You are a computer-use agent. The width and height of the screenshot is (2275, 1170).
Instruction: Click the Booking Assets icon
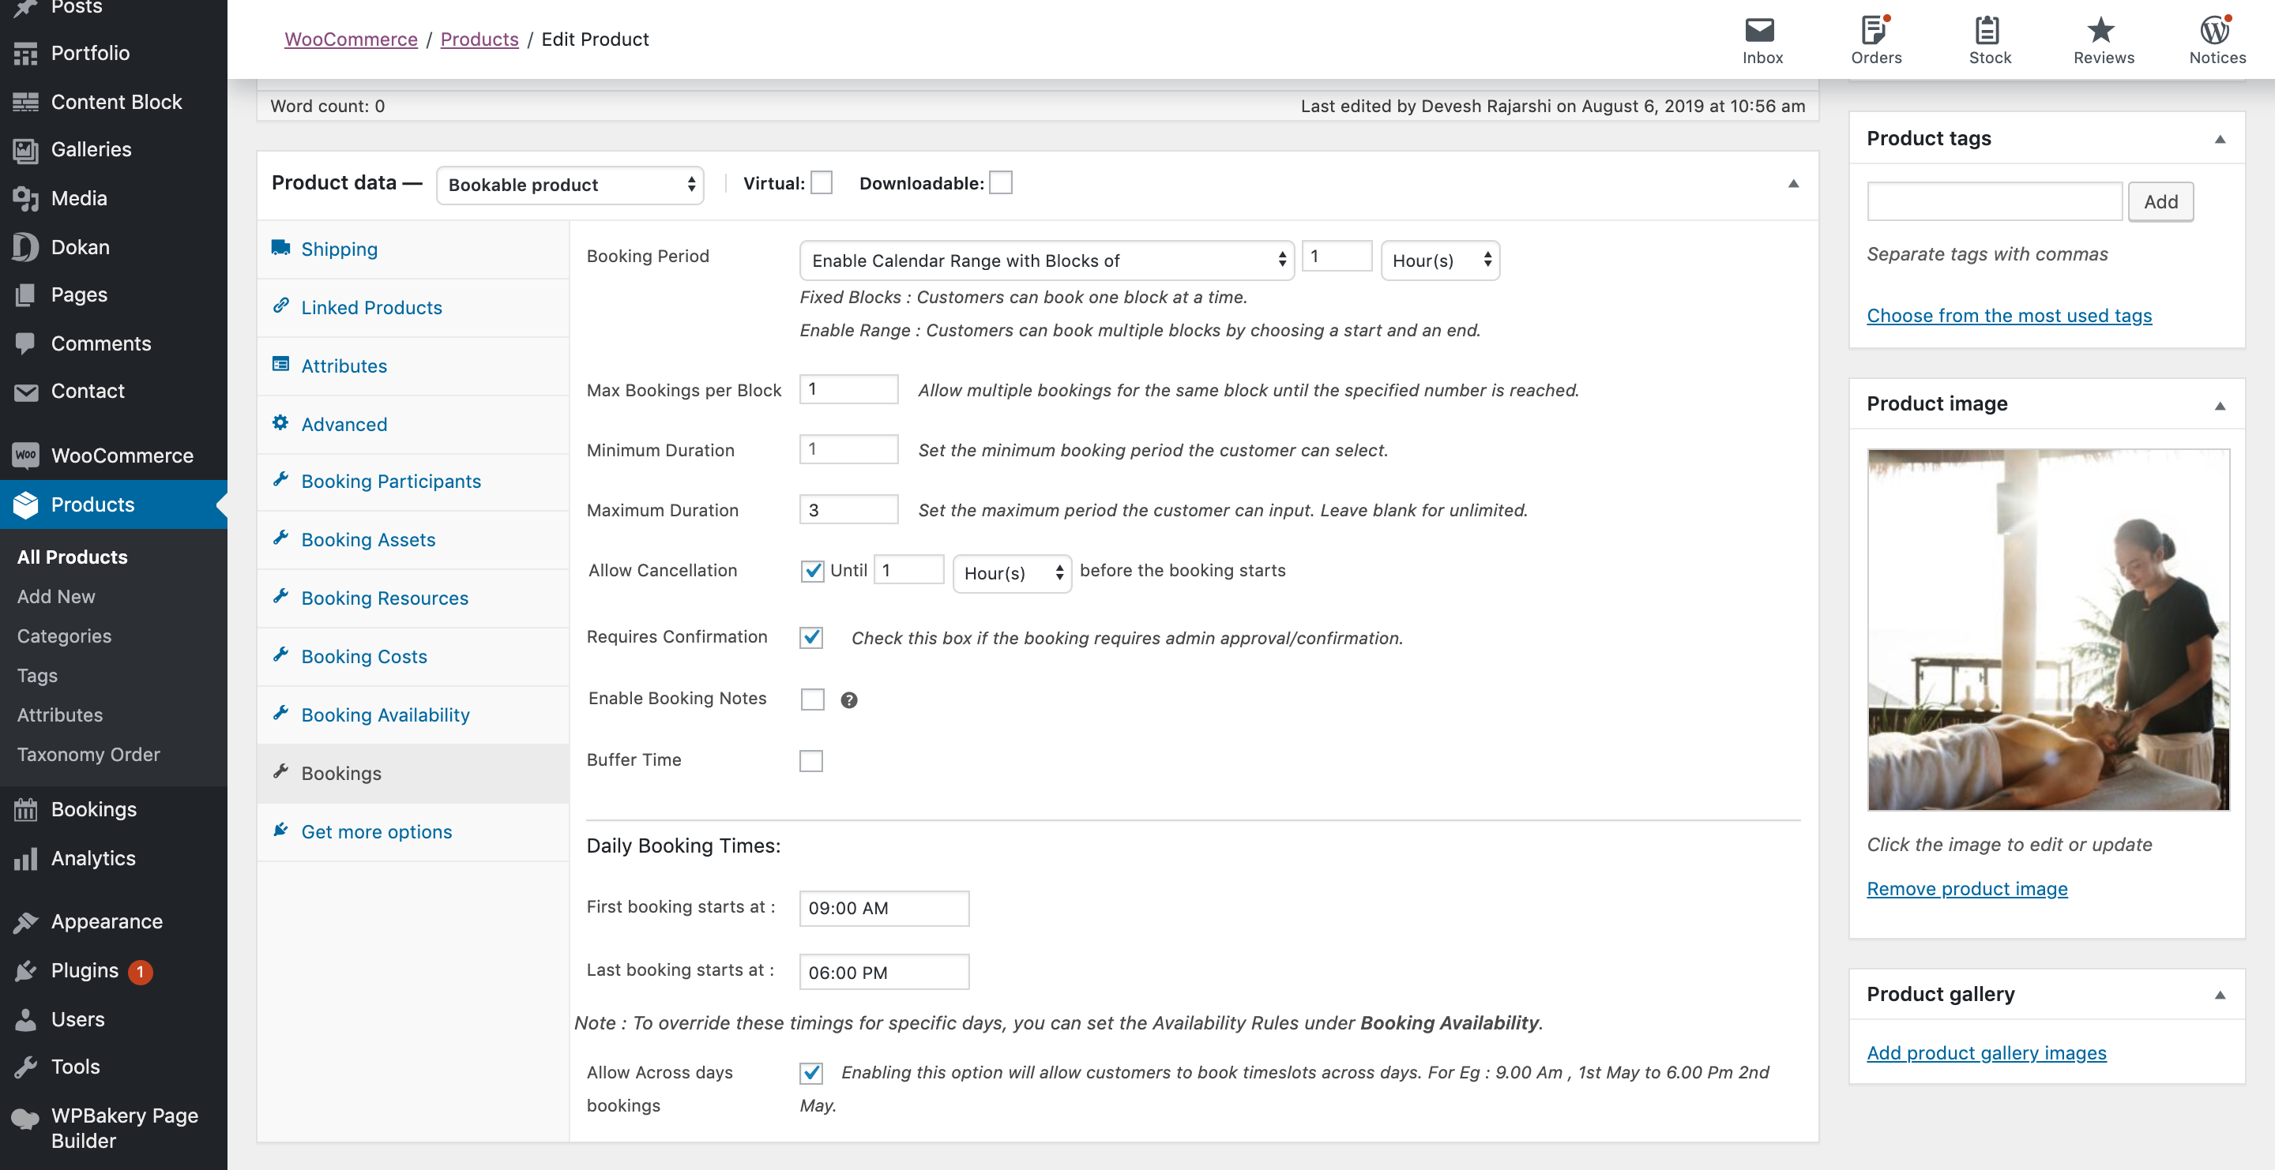[x=282, y=538]
